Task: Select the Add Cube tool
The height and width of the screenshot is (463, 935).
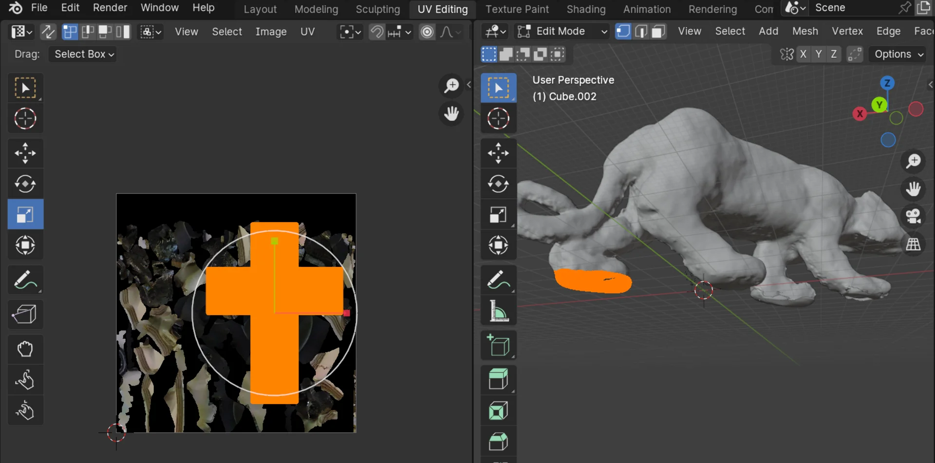Action: [x=498, y=345]
